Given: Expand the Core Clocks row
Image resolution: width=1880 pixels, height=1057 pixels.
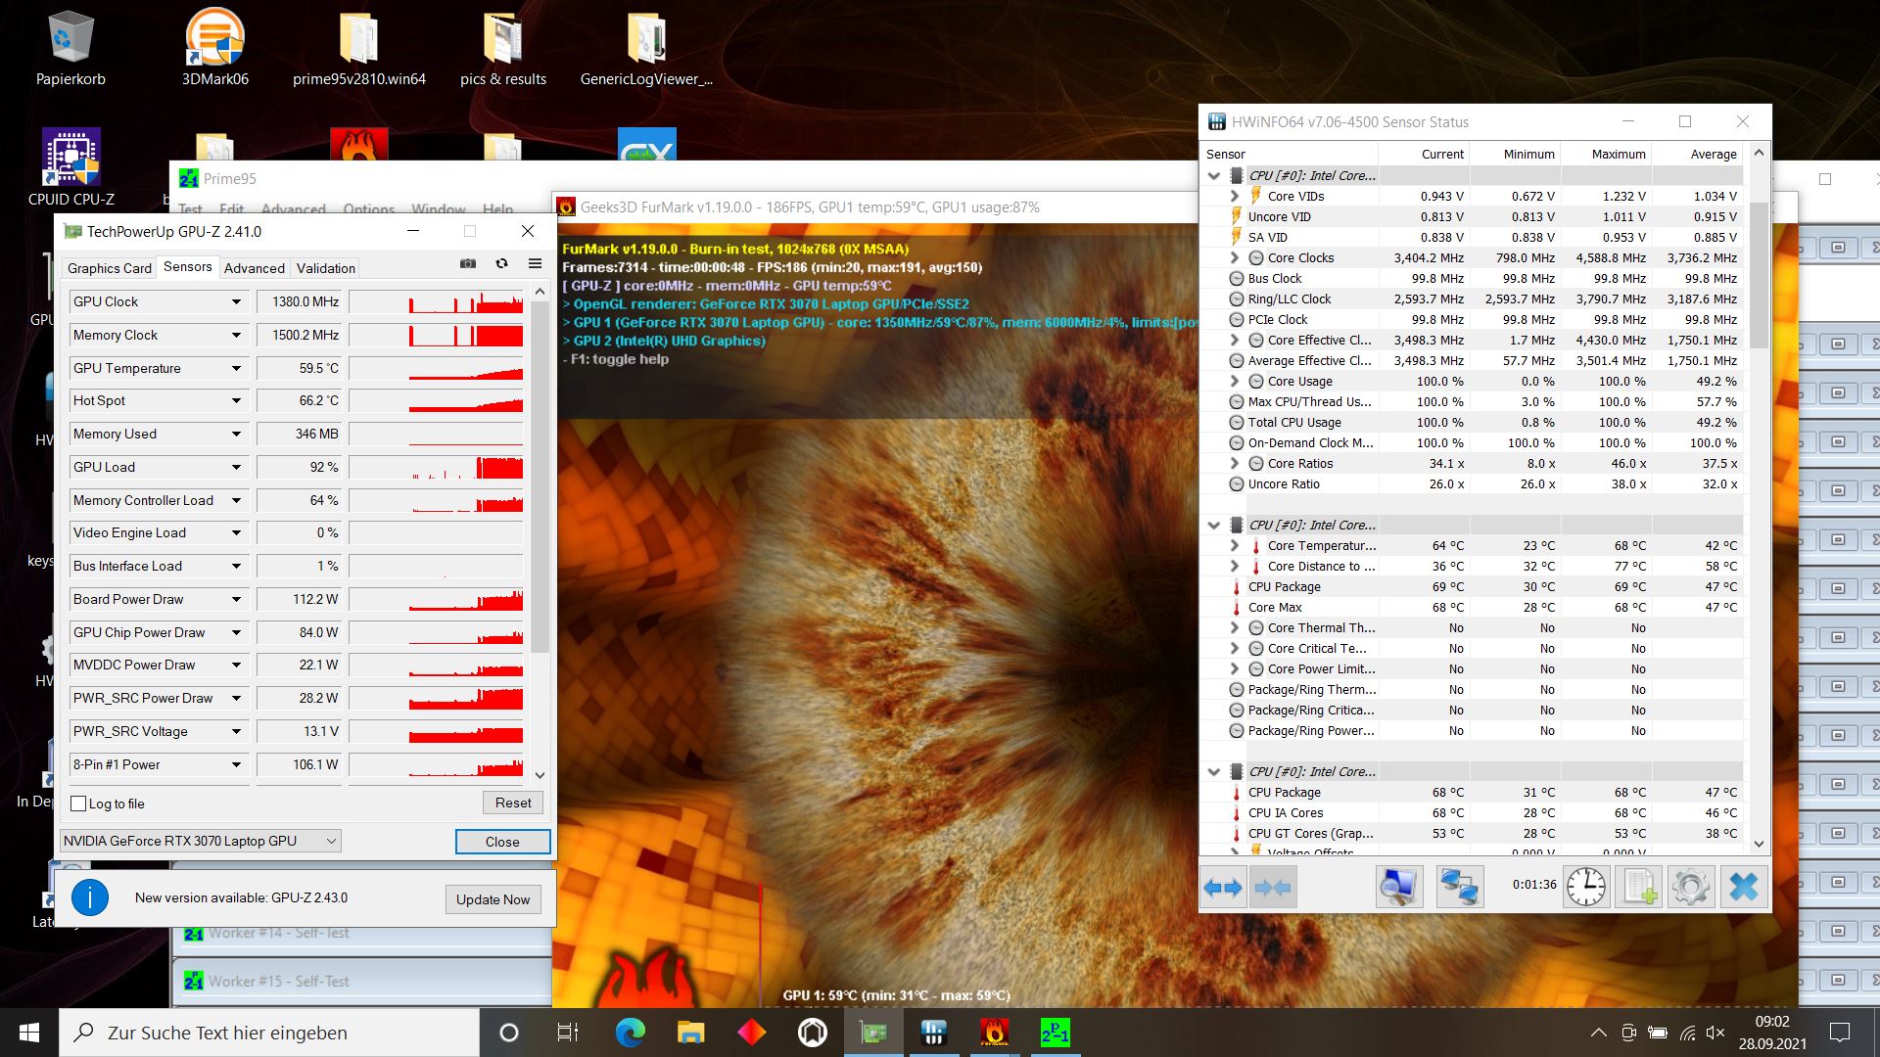Looking at the screenshot, I should 1235,257.
